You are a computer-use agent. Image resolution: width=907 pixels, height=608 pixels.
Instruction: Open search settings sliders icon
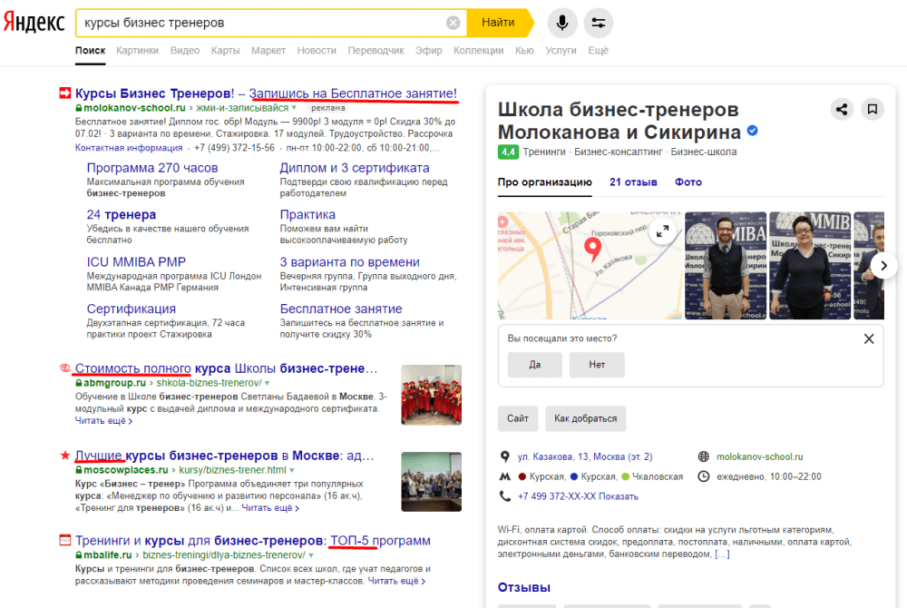click(598, 23)
